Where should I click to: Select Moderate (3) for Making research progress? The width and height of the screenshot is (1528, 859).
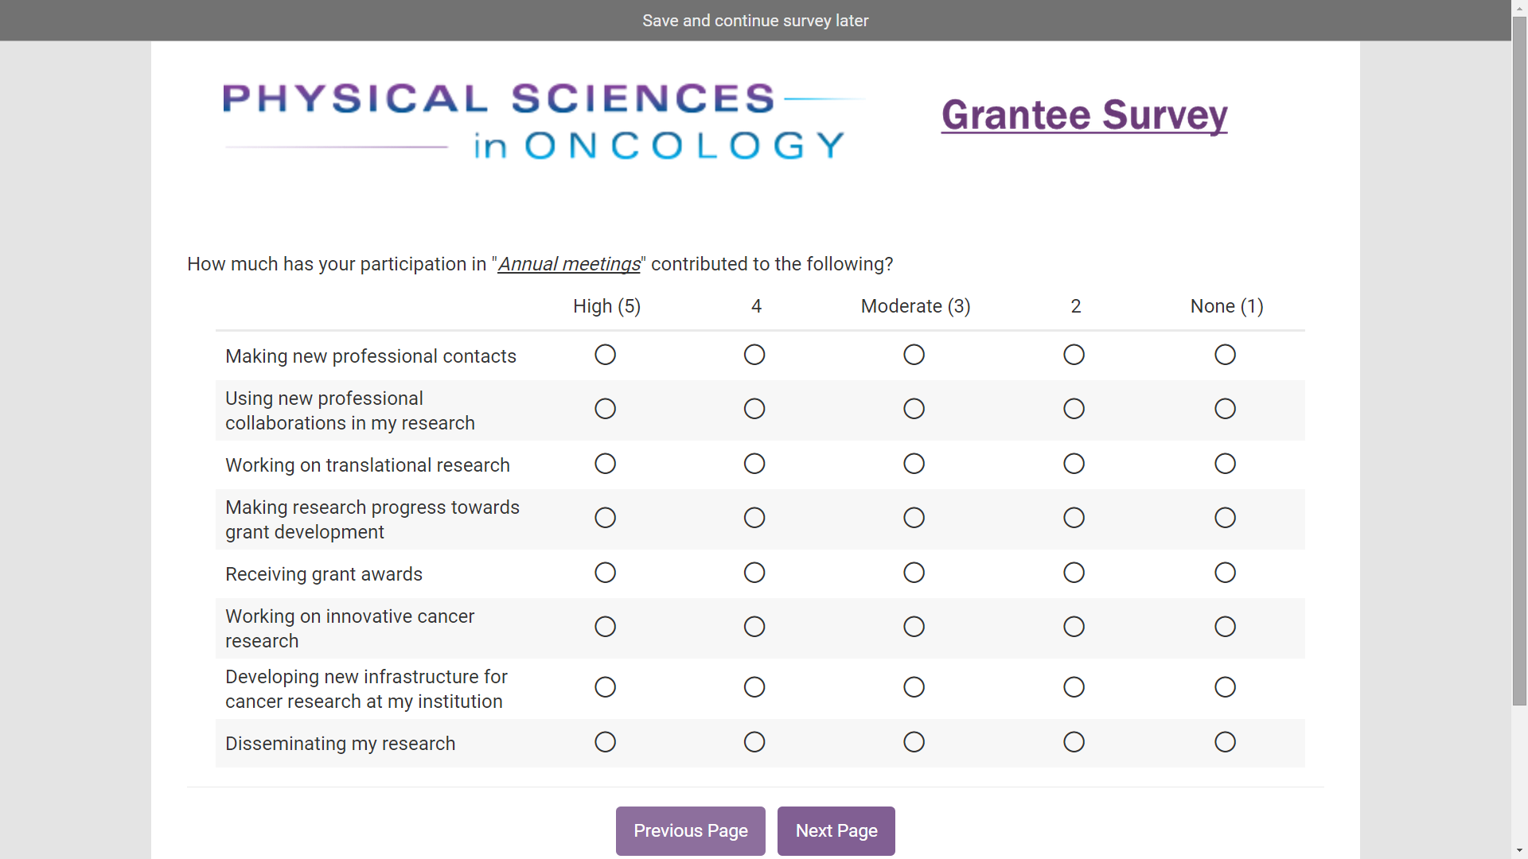914,518
